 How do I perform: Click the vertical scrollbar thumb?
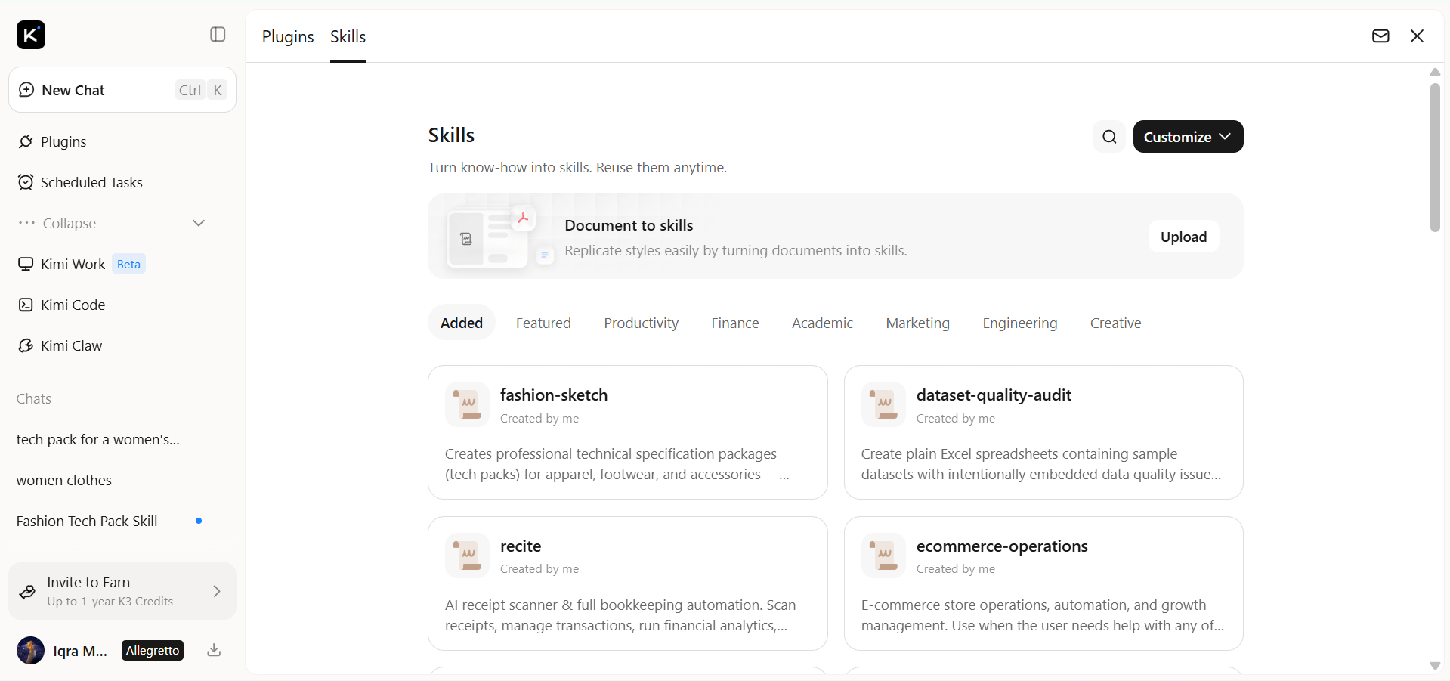tap(1435, 157)
